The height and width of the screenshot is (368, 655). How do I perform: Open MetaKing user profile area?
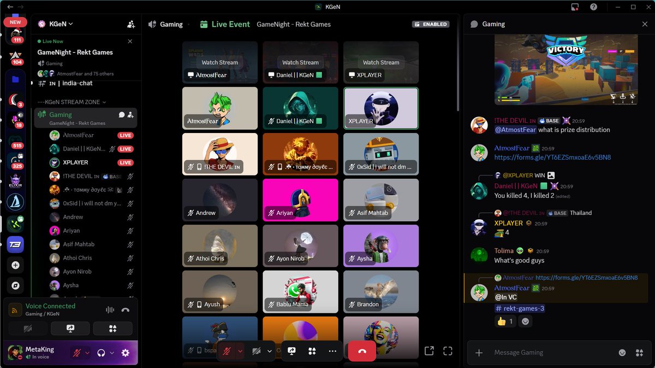[x=37, y=353]
